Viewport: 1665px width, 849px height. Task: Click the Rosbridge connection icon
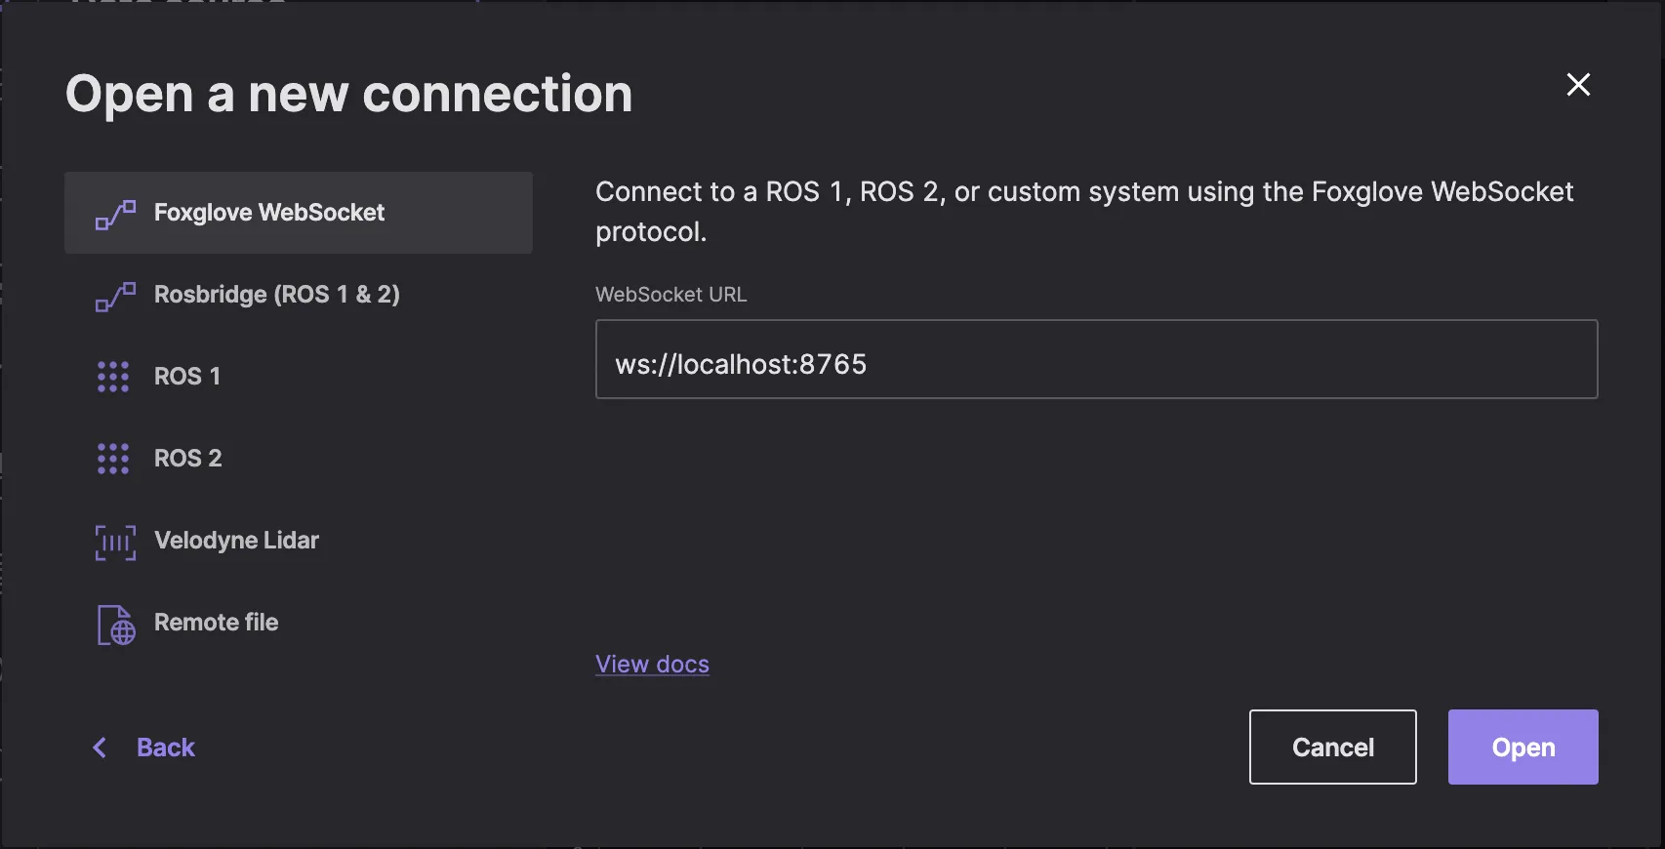tap(115, 296)
